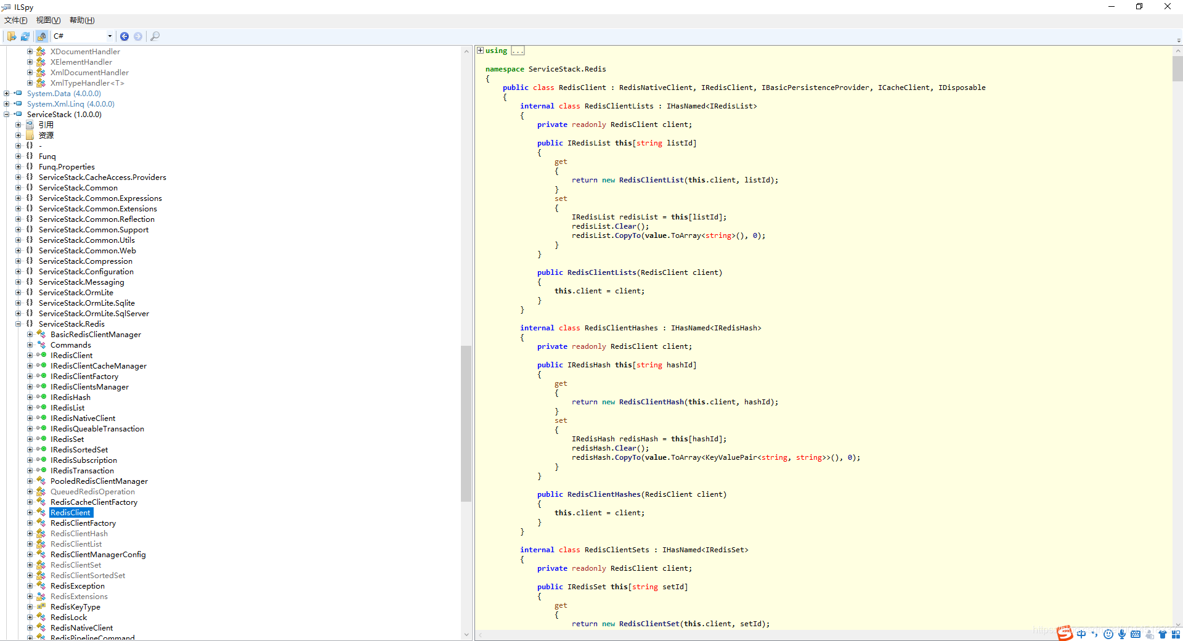Select the IRedisSortedSet tree item

79,450
